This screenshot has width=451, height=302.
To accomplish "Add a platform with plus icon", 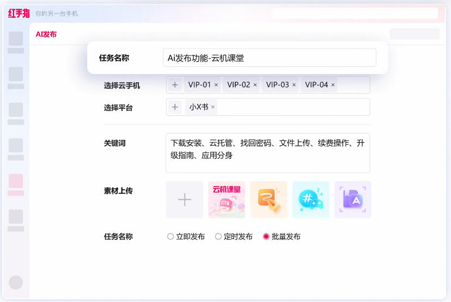I will click(x=175, y=107).
